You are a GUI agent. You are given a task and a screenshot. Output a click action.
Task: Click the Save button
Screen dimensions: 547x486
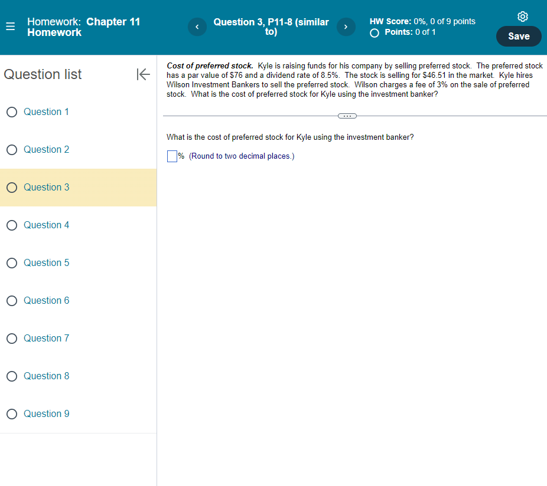tap(519, 36)
